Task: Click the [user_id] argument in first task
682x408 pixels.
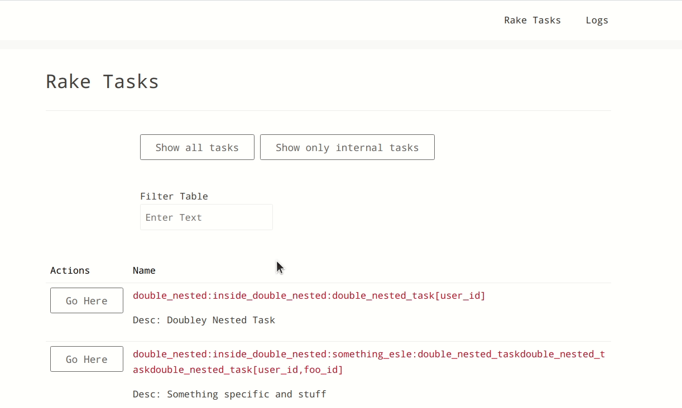Action: 460,295
